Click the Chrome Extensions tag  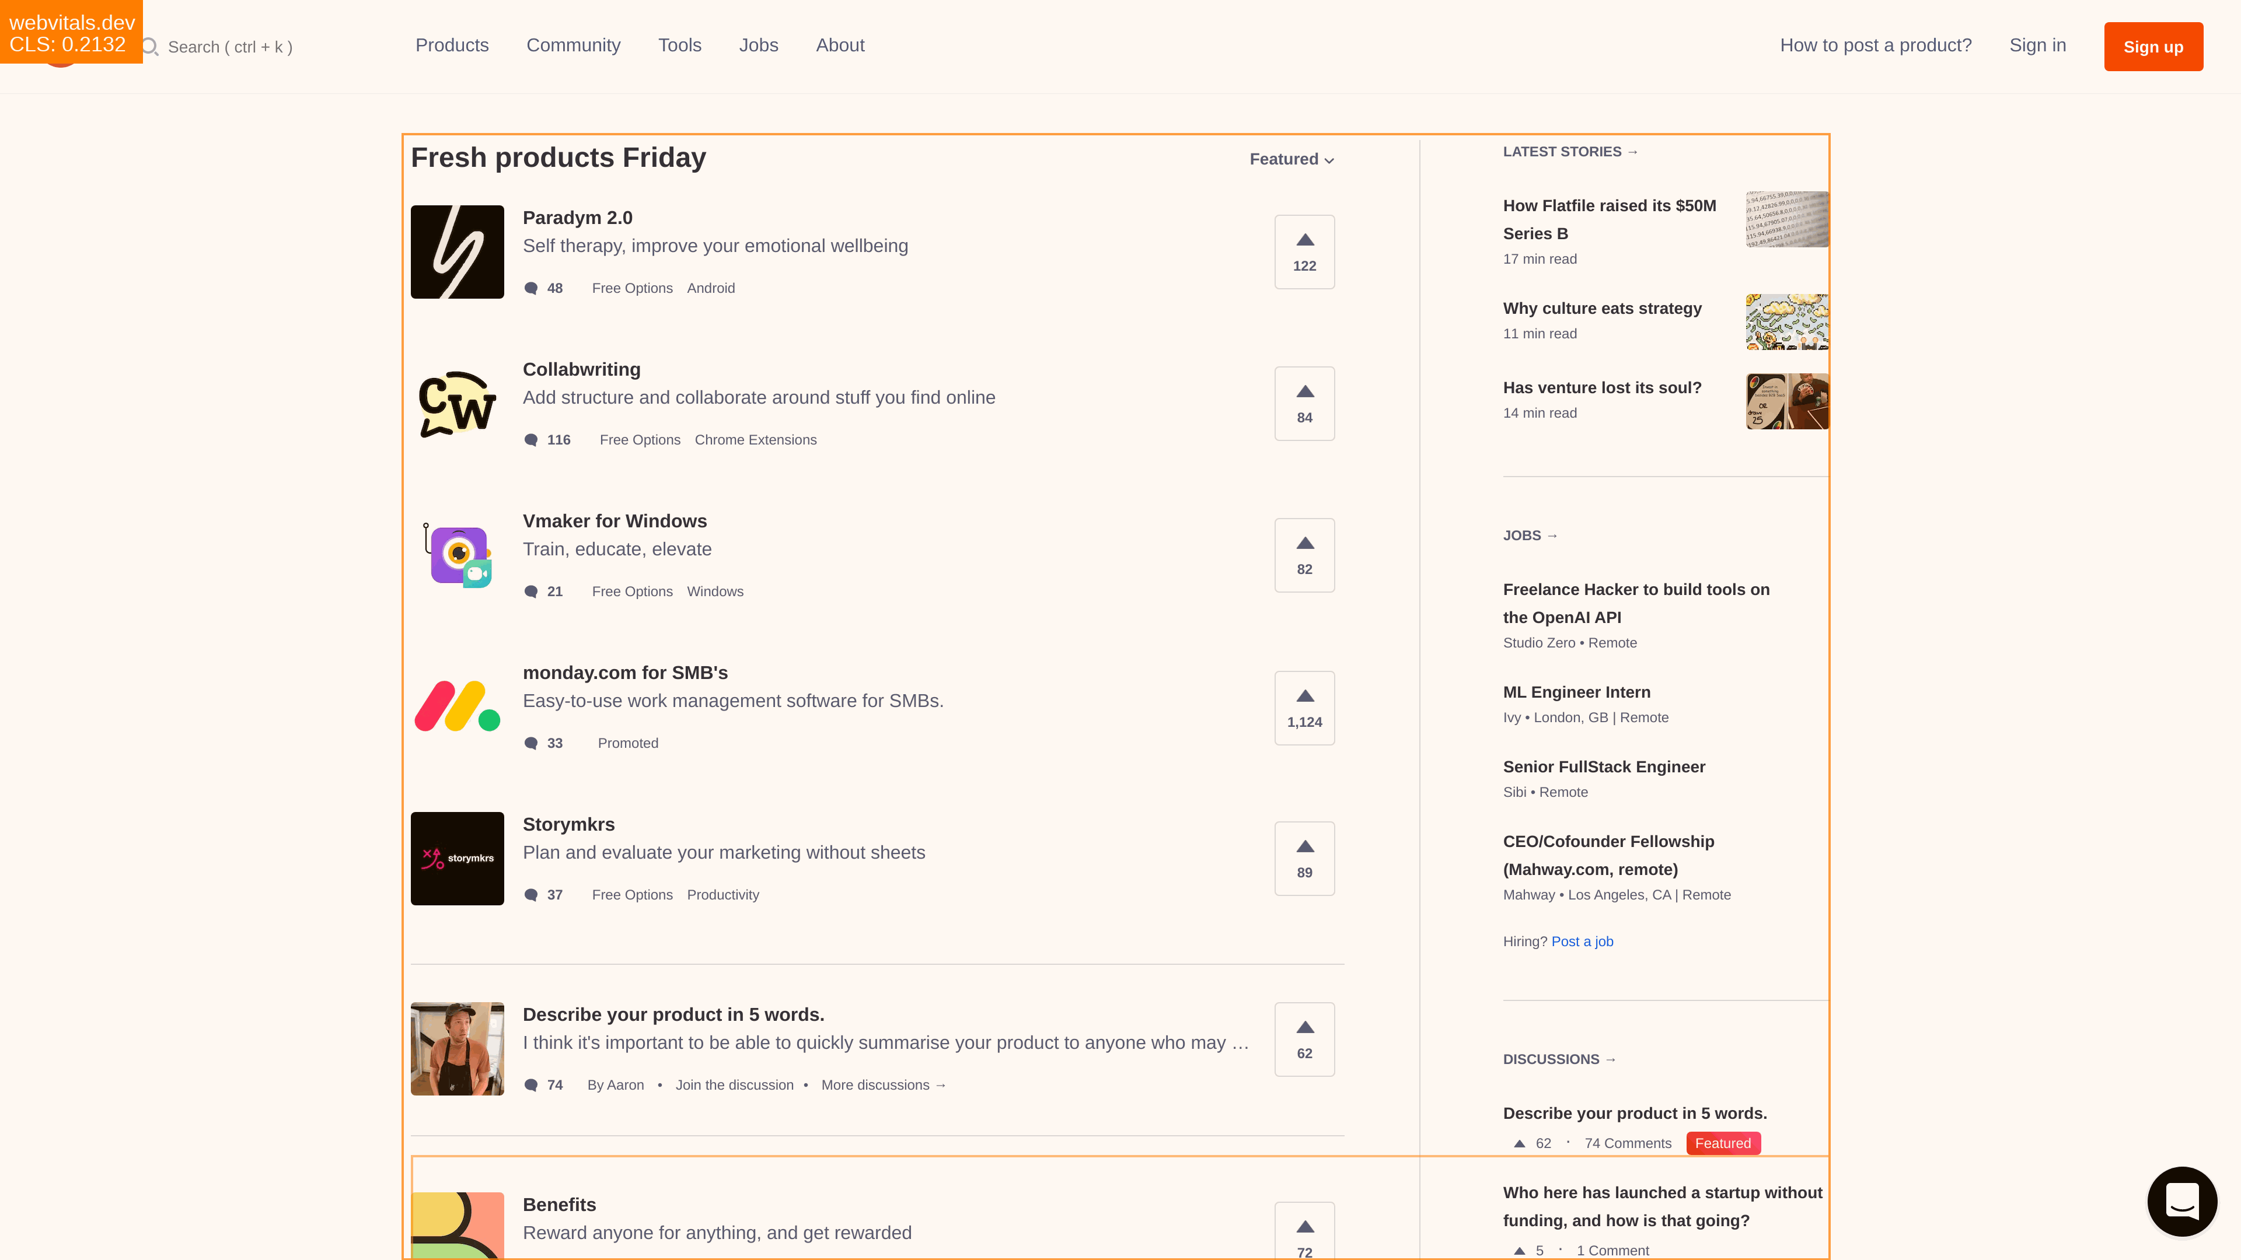(755, 440)
